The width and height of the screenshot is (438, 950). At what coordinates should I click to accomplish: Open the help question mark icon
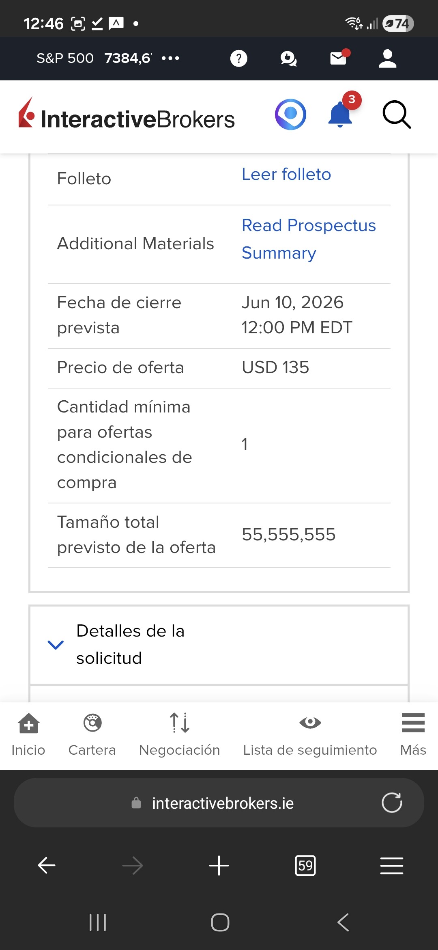(x=238, y=58)
